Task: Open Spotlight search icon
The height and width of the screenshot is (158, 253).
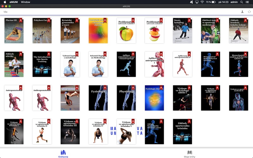Action: coord(242,2)
